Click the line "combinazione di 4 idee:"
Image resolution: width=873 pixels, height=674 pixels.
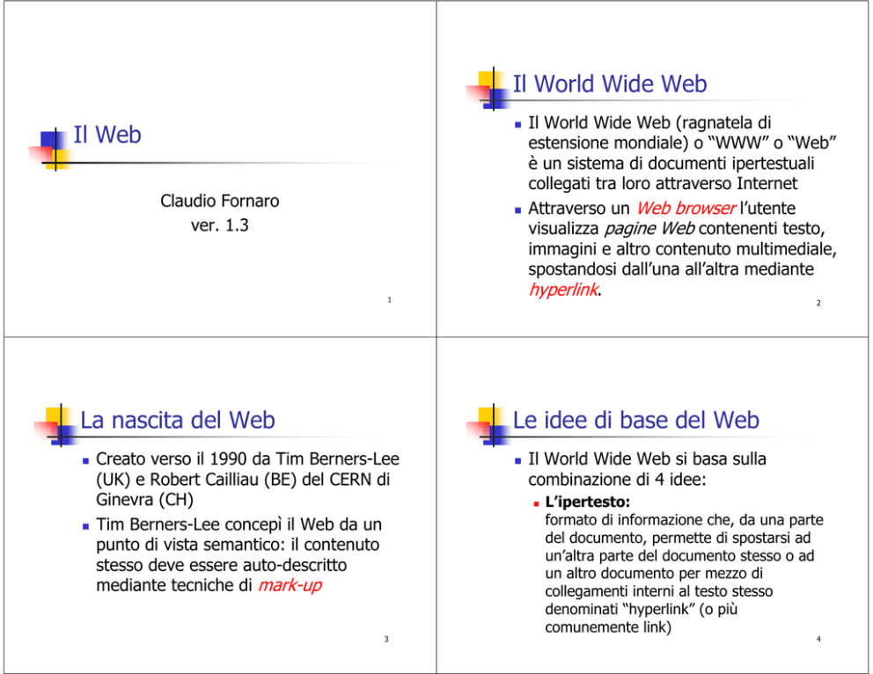click(617, 480)
